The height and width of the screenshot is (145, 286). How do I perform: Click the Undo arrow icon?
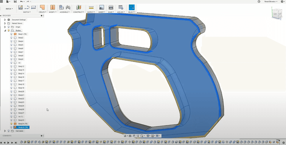(x=21, y=1)
